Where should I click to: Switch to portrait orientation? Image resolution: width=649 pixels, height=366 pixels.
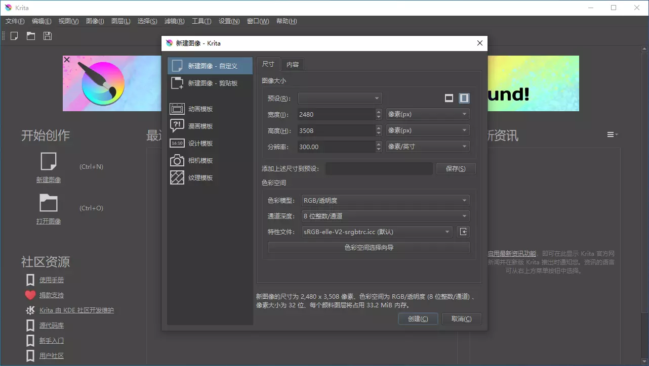(x=464, y=98)
